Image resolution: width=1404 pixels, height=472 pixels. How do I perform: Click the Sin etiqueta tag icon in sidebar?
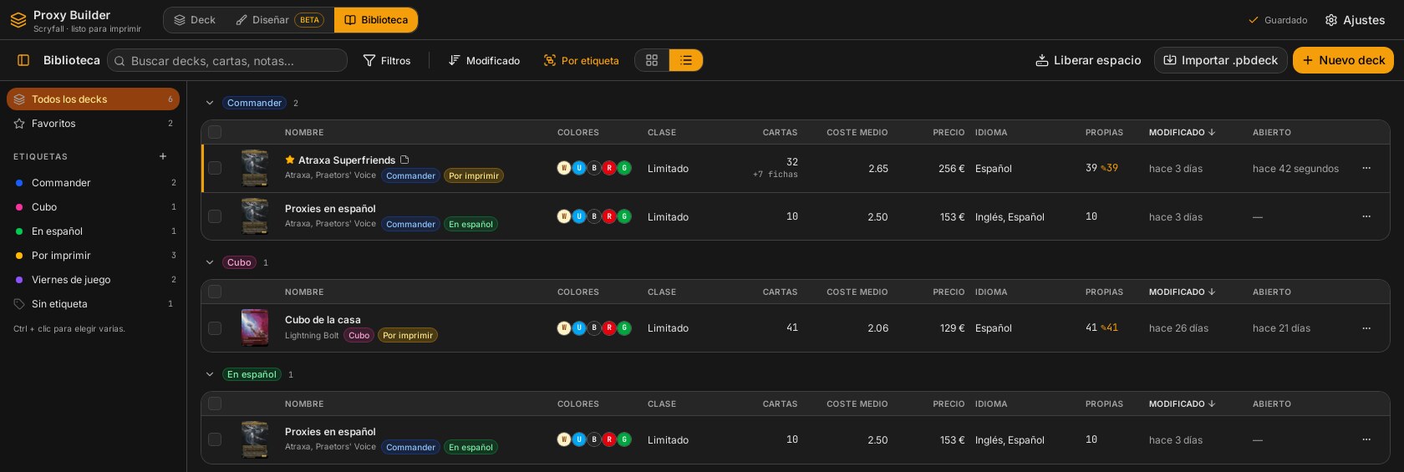pyautogui.click(x=19, y=304)
